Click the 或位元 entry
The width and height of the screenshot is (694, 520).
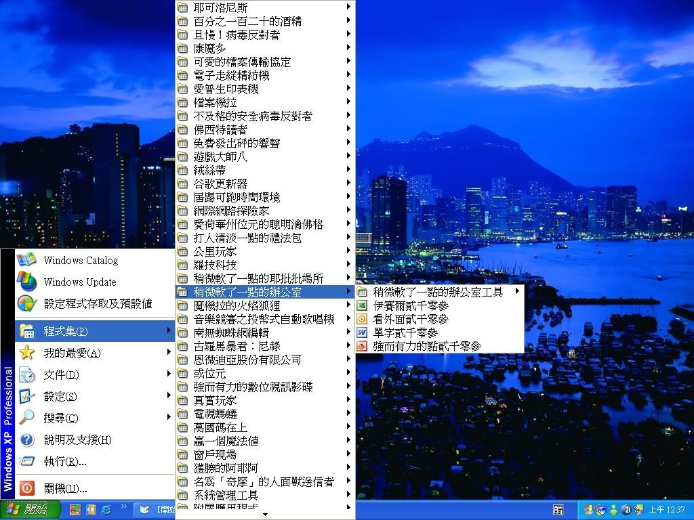(265, 373)
